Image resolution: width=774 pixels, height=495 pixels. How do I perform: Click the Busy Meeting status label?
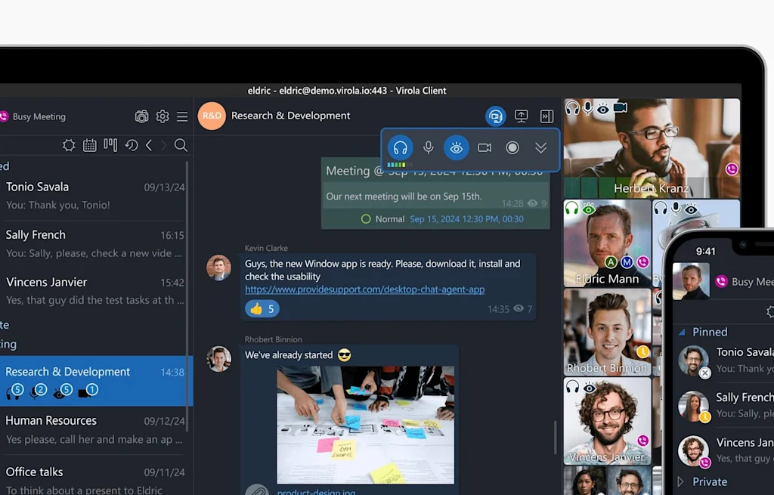click(39, 116)
